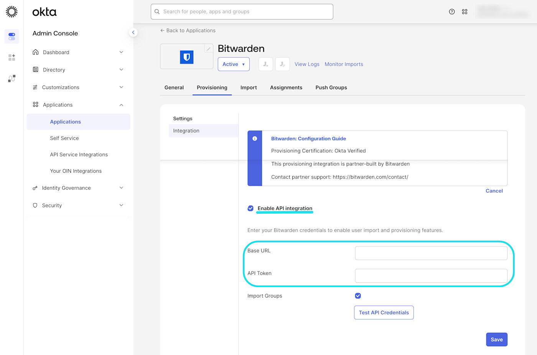
Task: Click the Security shield icon
Action: 35,206
